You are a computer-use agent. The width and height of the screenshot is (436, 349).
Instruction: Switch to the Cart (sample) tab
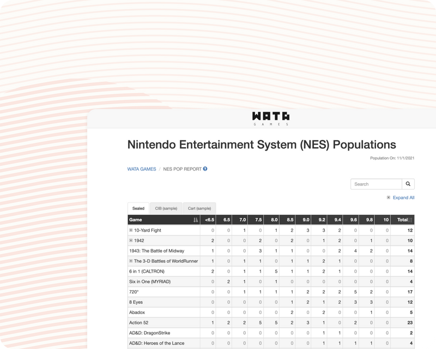[x=199, y=208]
